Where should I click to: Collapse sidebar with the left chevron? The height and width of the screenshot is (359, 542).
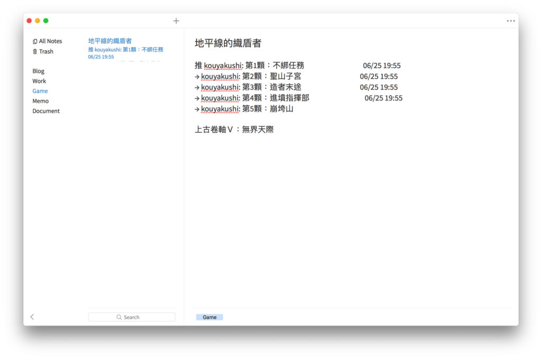click(x=32, y=317)
